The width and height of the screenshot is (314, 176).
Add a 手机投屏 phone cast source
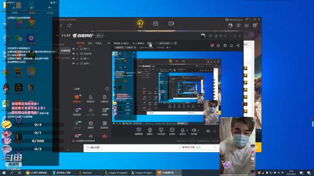tap(161, 131)
